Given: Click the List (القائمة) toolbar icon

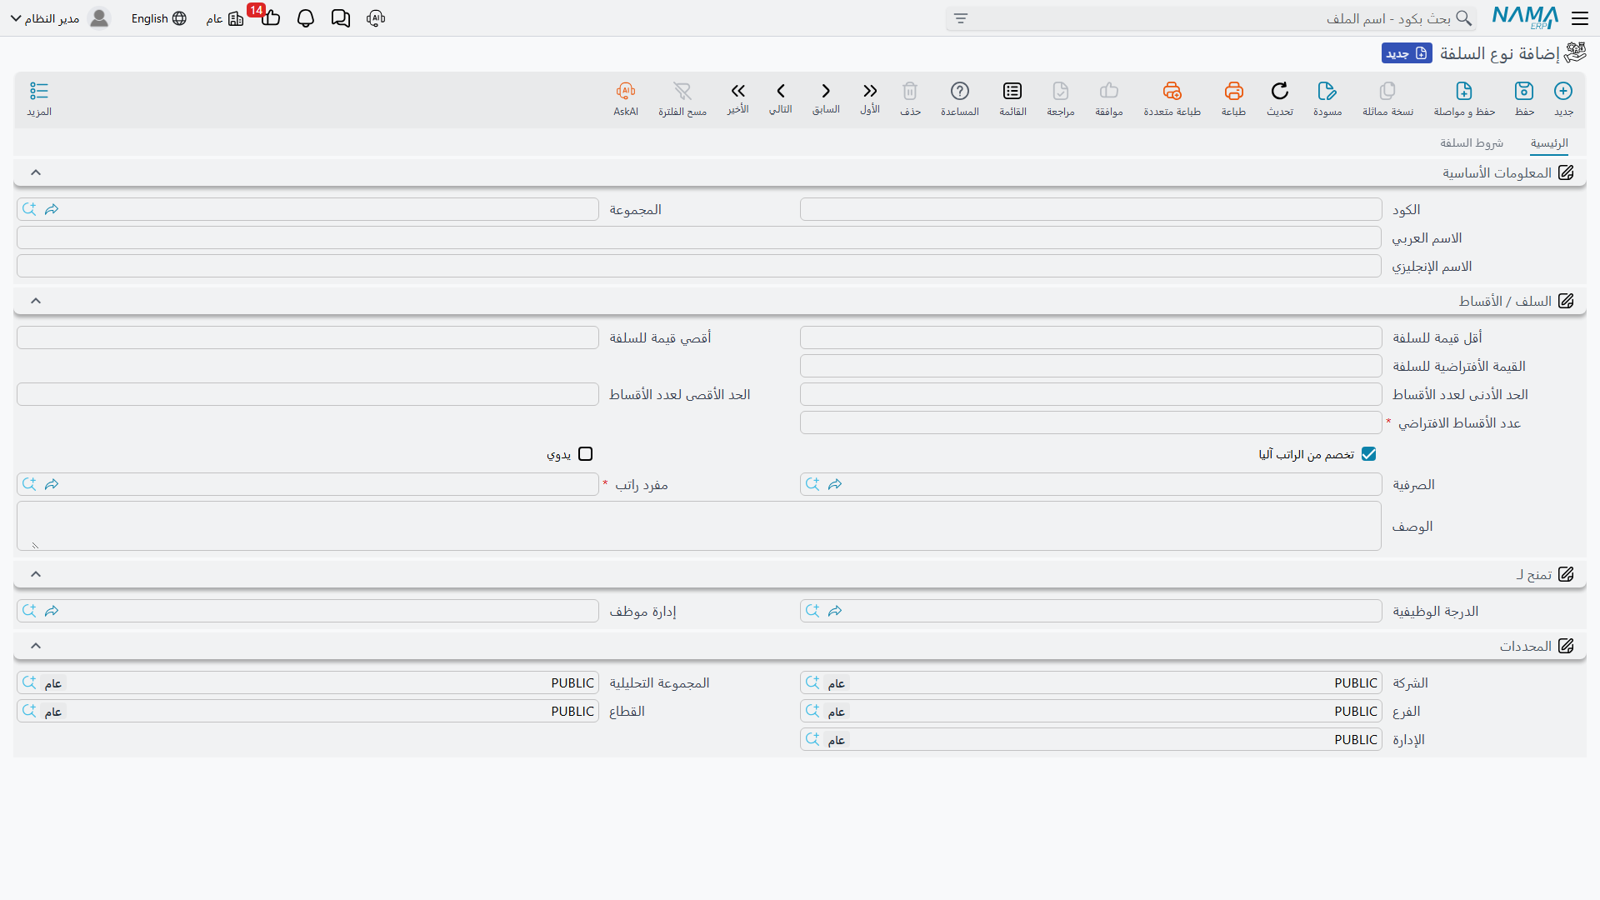Looking at the screenshot, I should coord(1012,91).
